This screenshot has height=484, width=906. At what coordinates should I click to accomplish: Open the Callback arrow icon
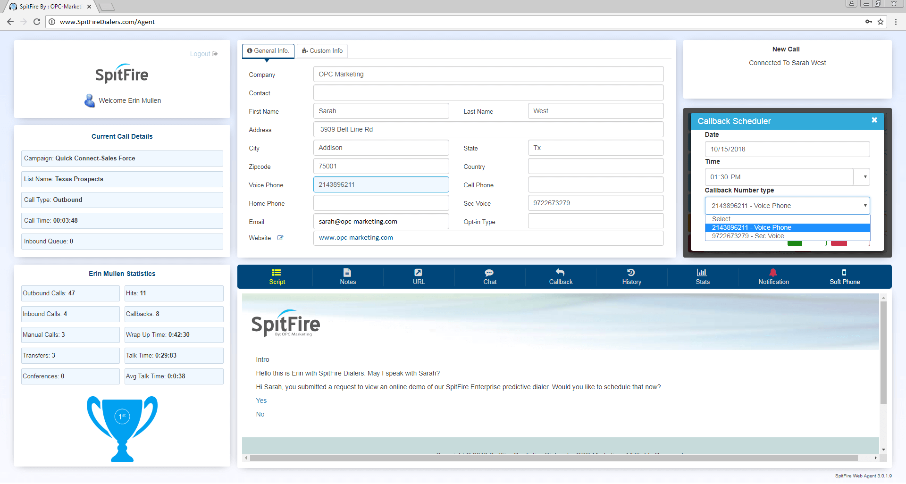(560, 272)
